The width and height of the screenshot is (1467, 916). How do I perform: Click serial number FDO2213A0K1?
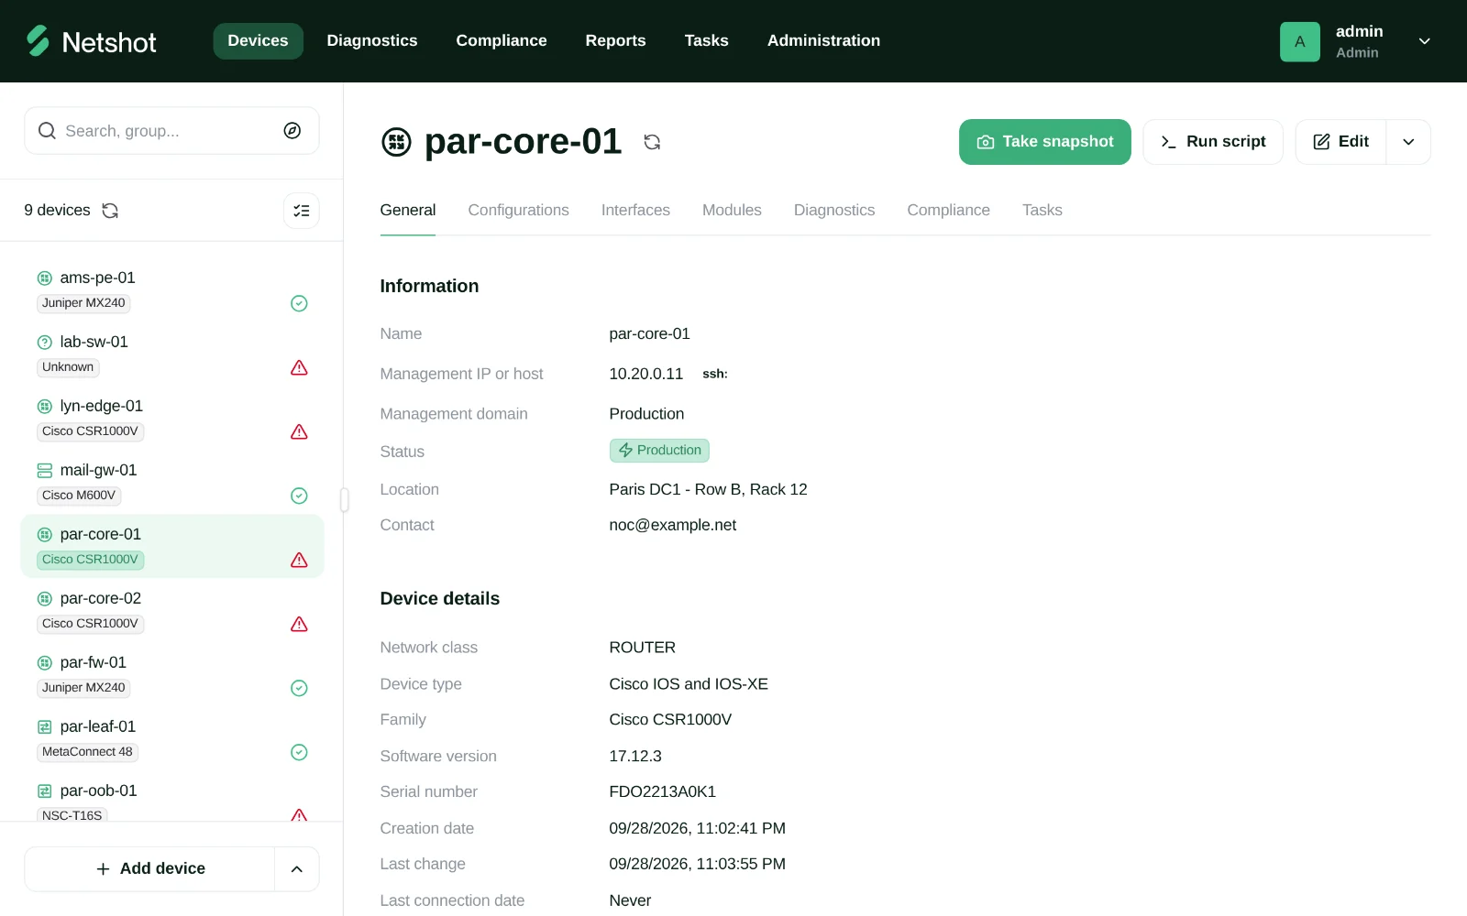[x=663, y=792]
